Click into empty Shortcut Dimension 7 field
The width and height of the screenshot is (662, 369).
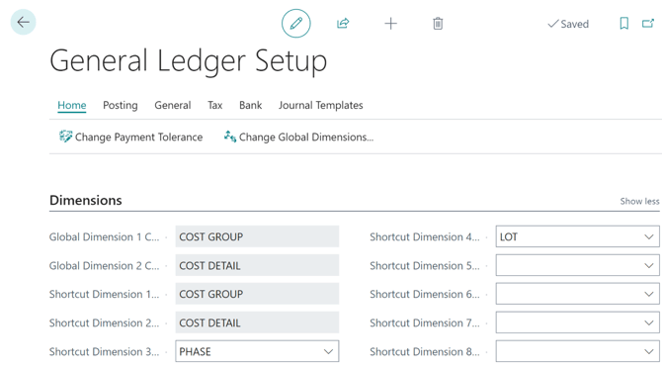coord(577,323)
